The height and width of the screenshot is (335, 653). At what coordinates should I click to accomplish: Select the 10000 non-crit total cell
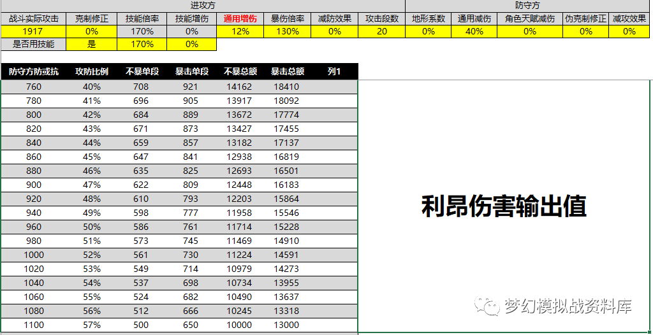click(239, 325)
